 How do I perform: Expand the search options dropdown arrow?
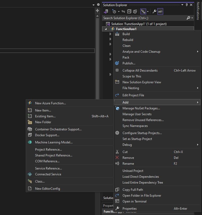(x=192, y=18)
